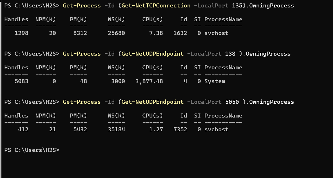Image resolution: width=333 pixels, height=178 pixels.
Task: Click Get-NetTCPConnection in the first command
Action: pos(156,6)
